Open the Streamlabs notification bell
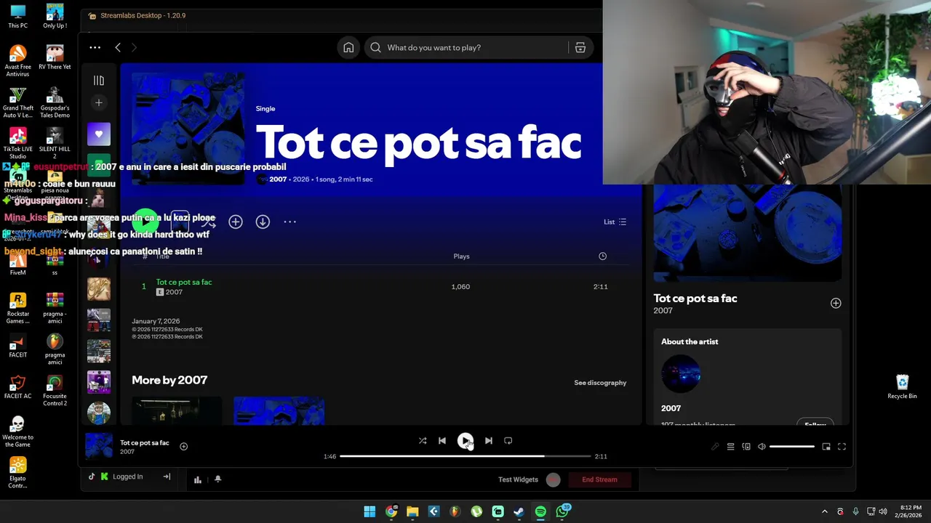Image resolution: width=931 pixels, height=523 pixels. click(217, 479)
